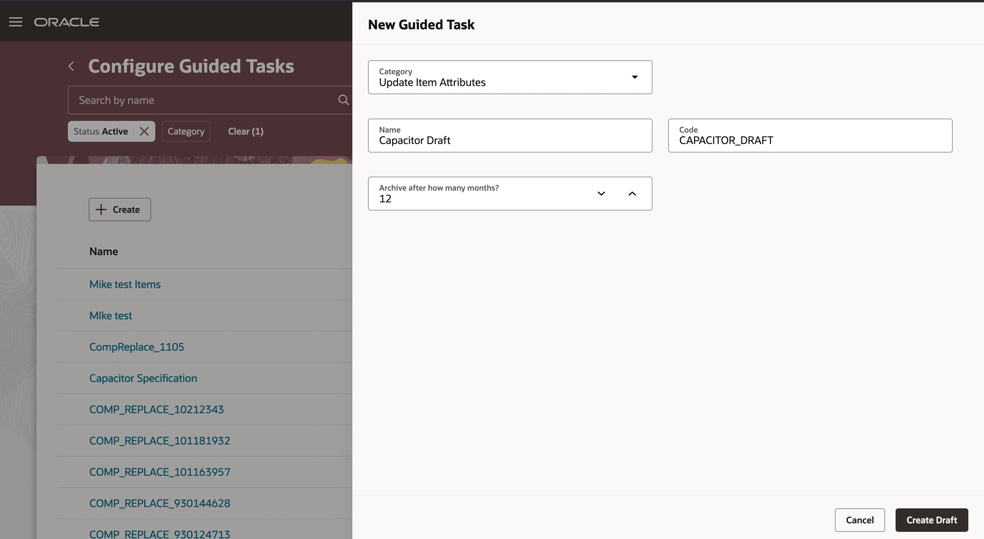Open the CompReplace_1105 task link
This screenshot has height=539, width=984.
137,347
